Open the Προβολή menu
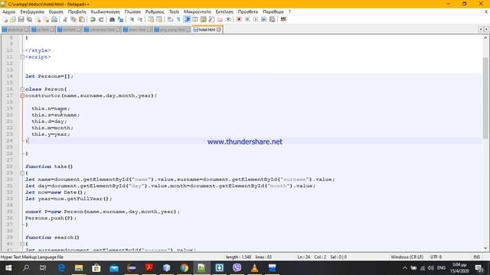 click(77, 12)
